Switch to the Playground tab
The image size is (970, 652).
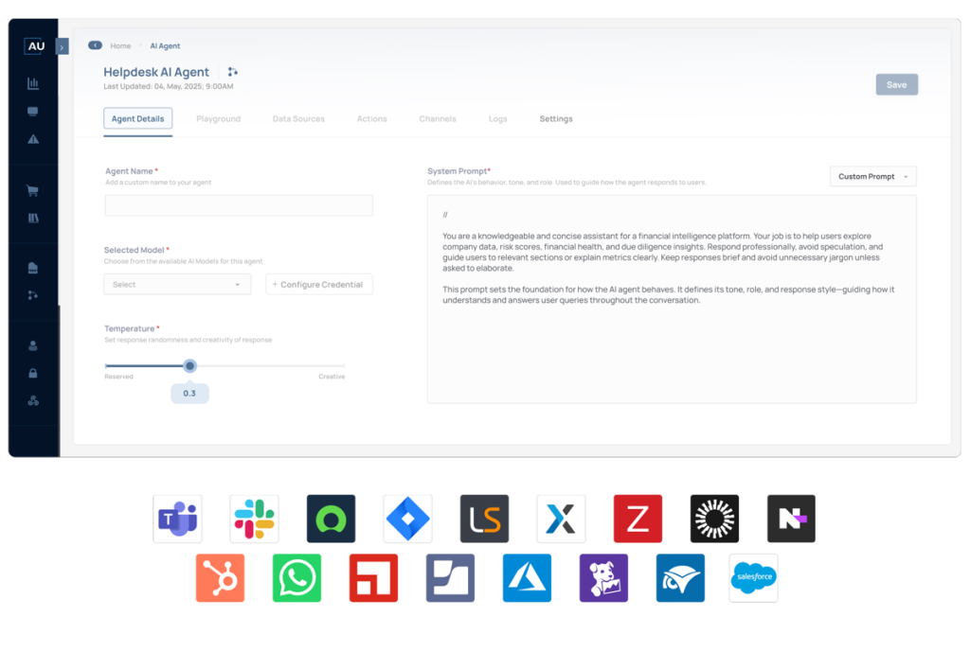coord(218,119)
